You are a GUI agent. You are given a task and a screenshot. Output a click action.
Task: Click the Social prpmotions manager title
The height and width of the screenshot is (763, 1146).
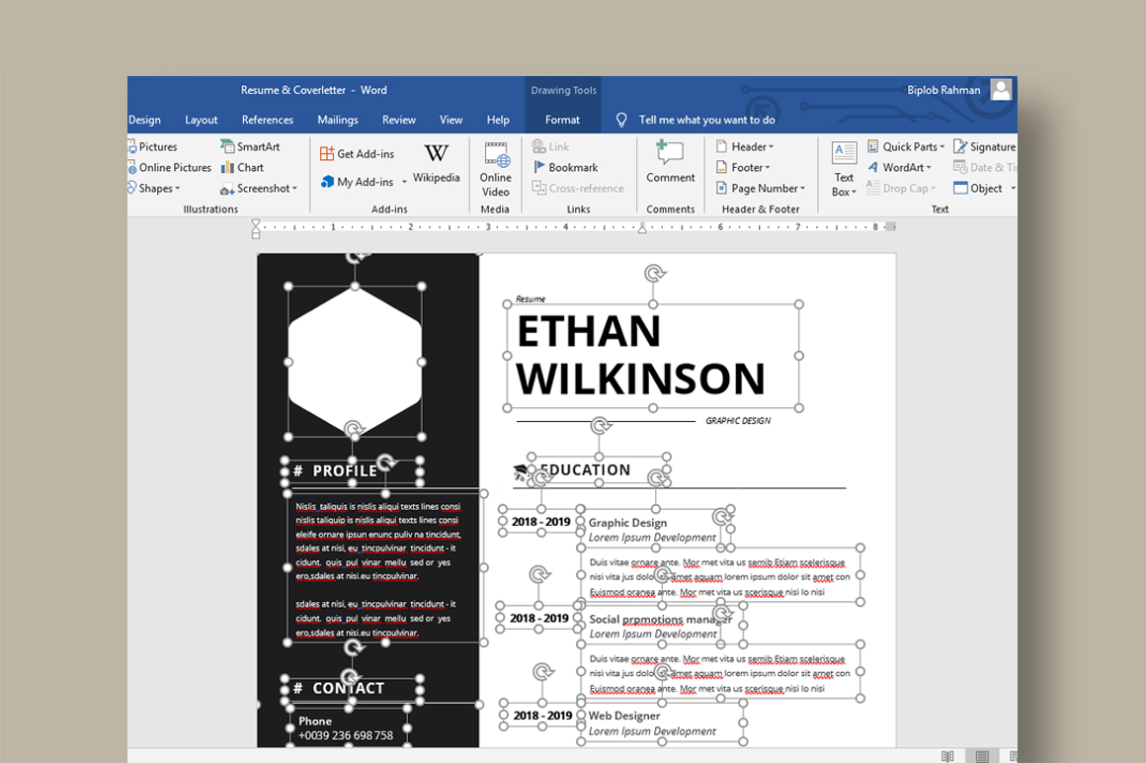click(661, 619)
